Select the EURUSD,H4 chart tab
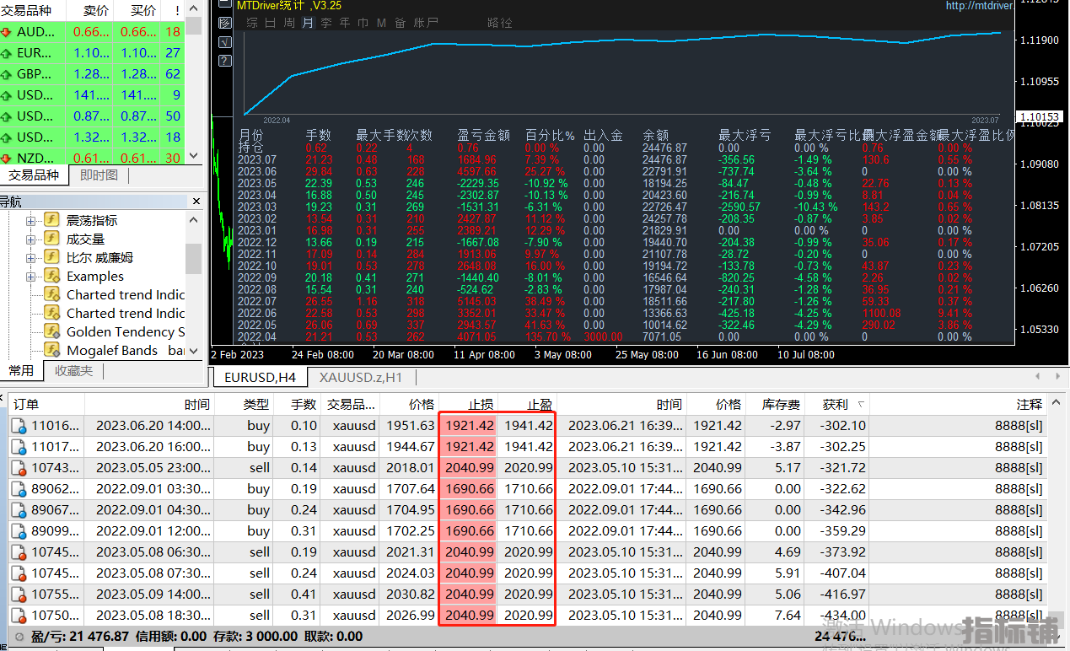Viewport: 1070px width, 651px height. point(260,377)
